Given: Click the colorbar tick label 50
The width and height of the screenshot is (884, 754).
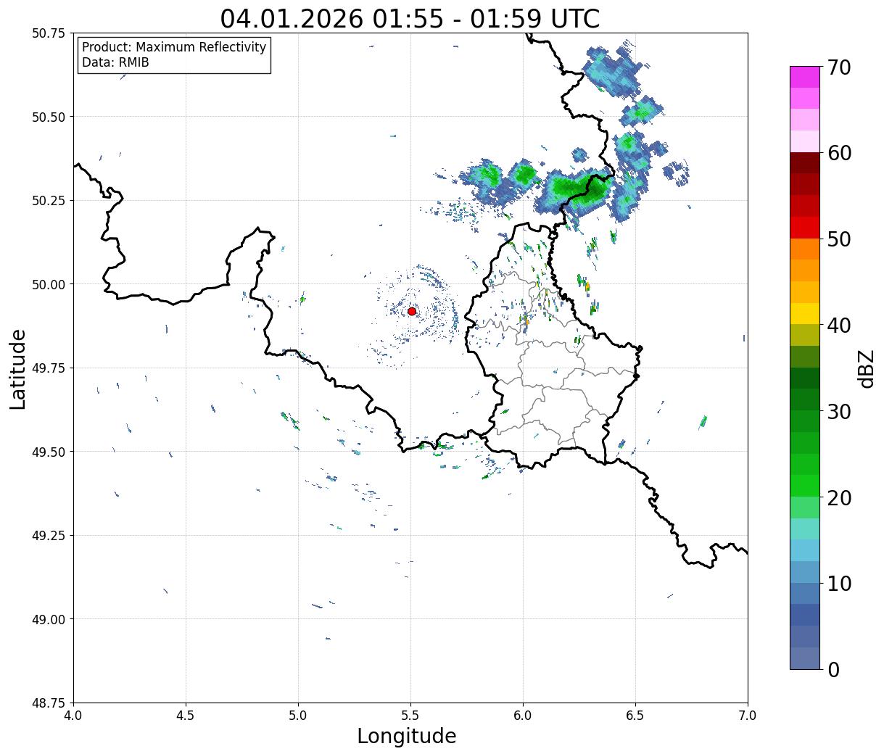Looking at the screenshot, I should point(838,239).
